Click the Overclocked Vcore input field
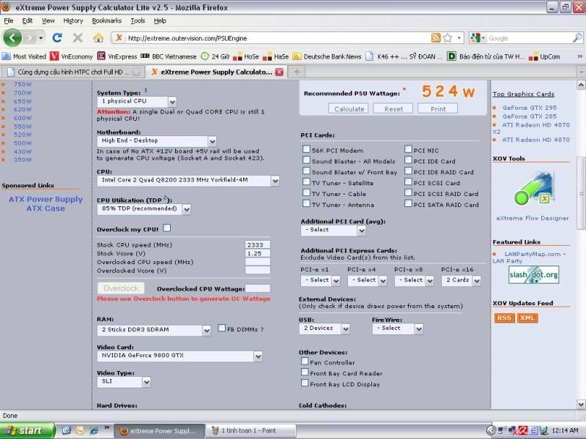Image resolution: width=586 pixels, height=439 pixels. (x=258, y=270)
